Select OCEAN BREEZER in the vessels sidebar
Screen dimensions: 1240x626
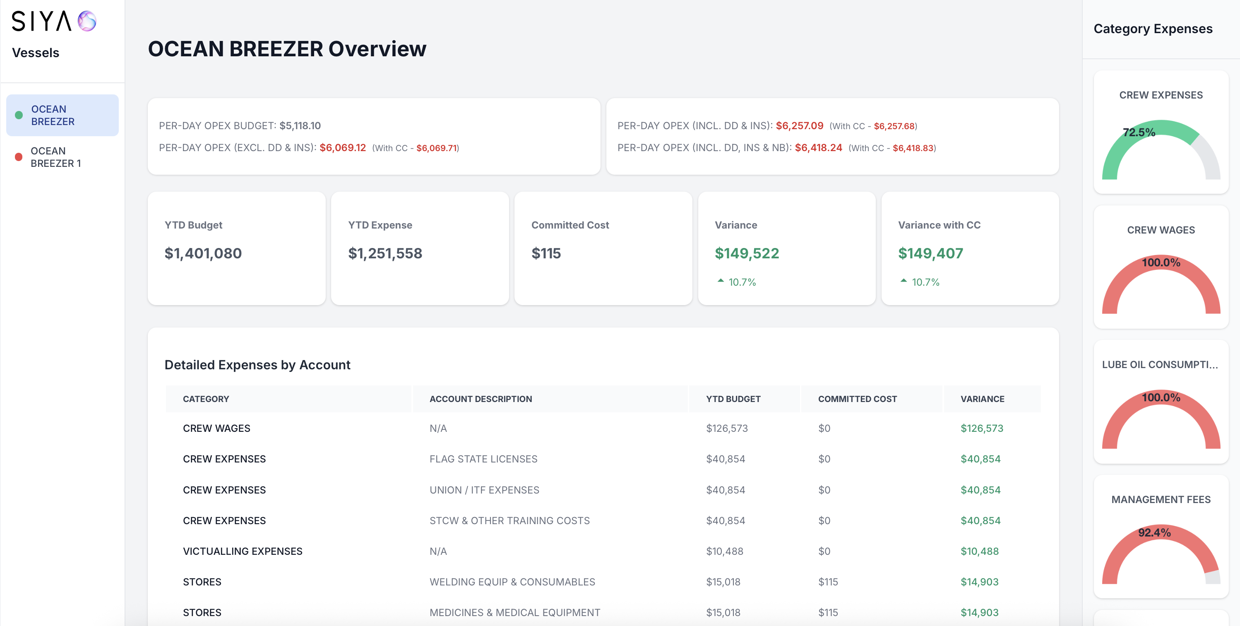coord(56,115)
